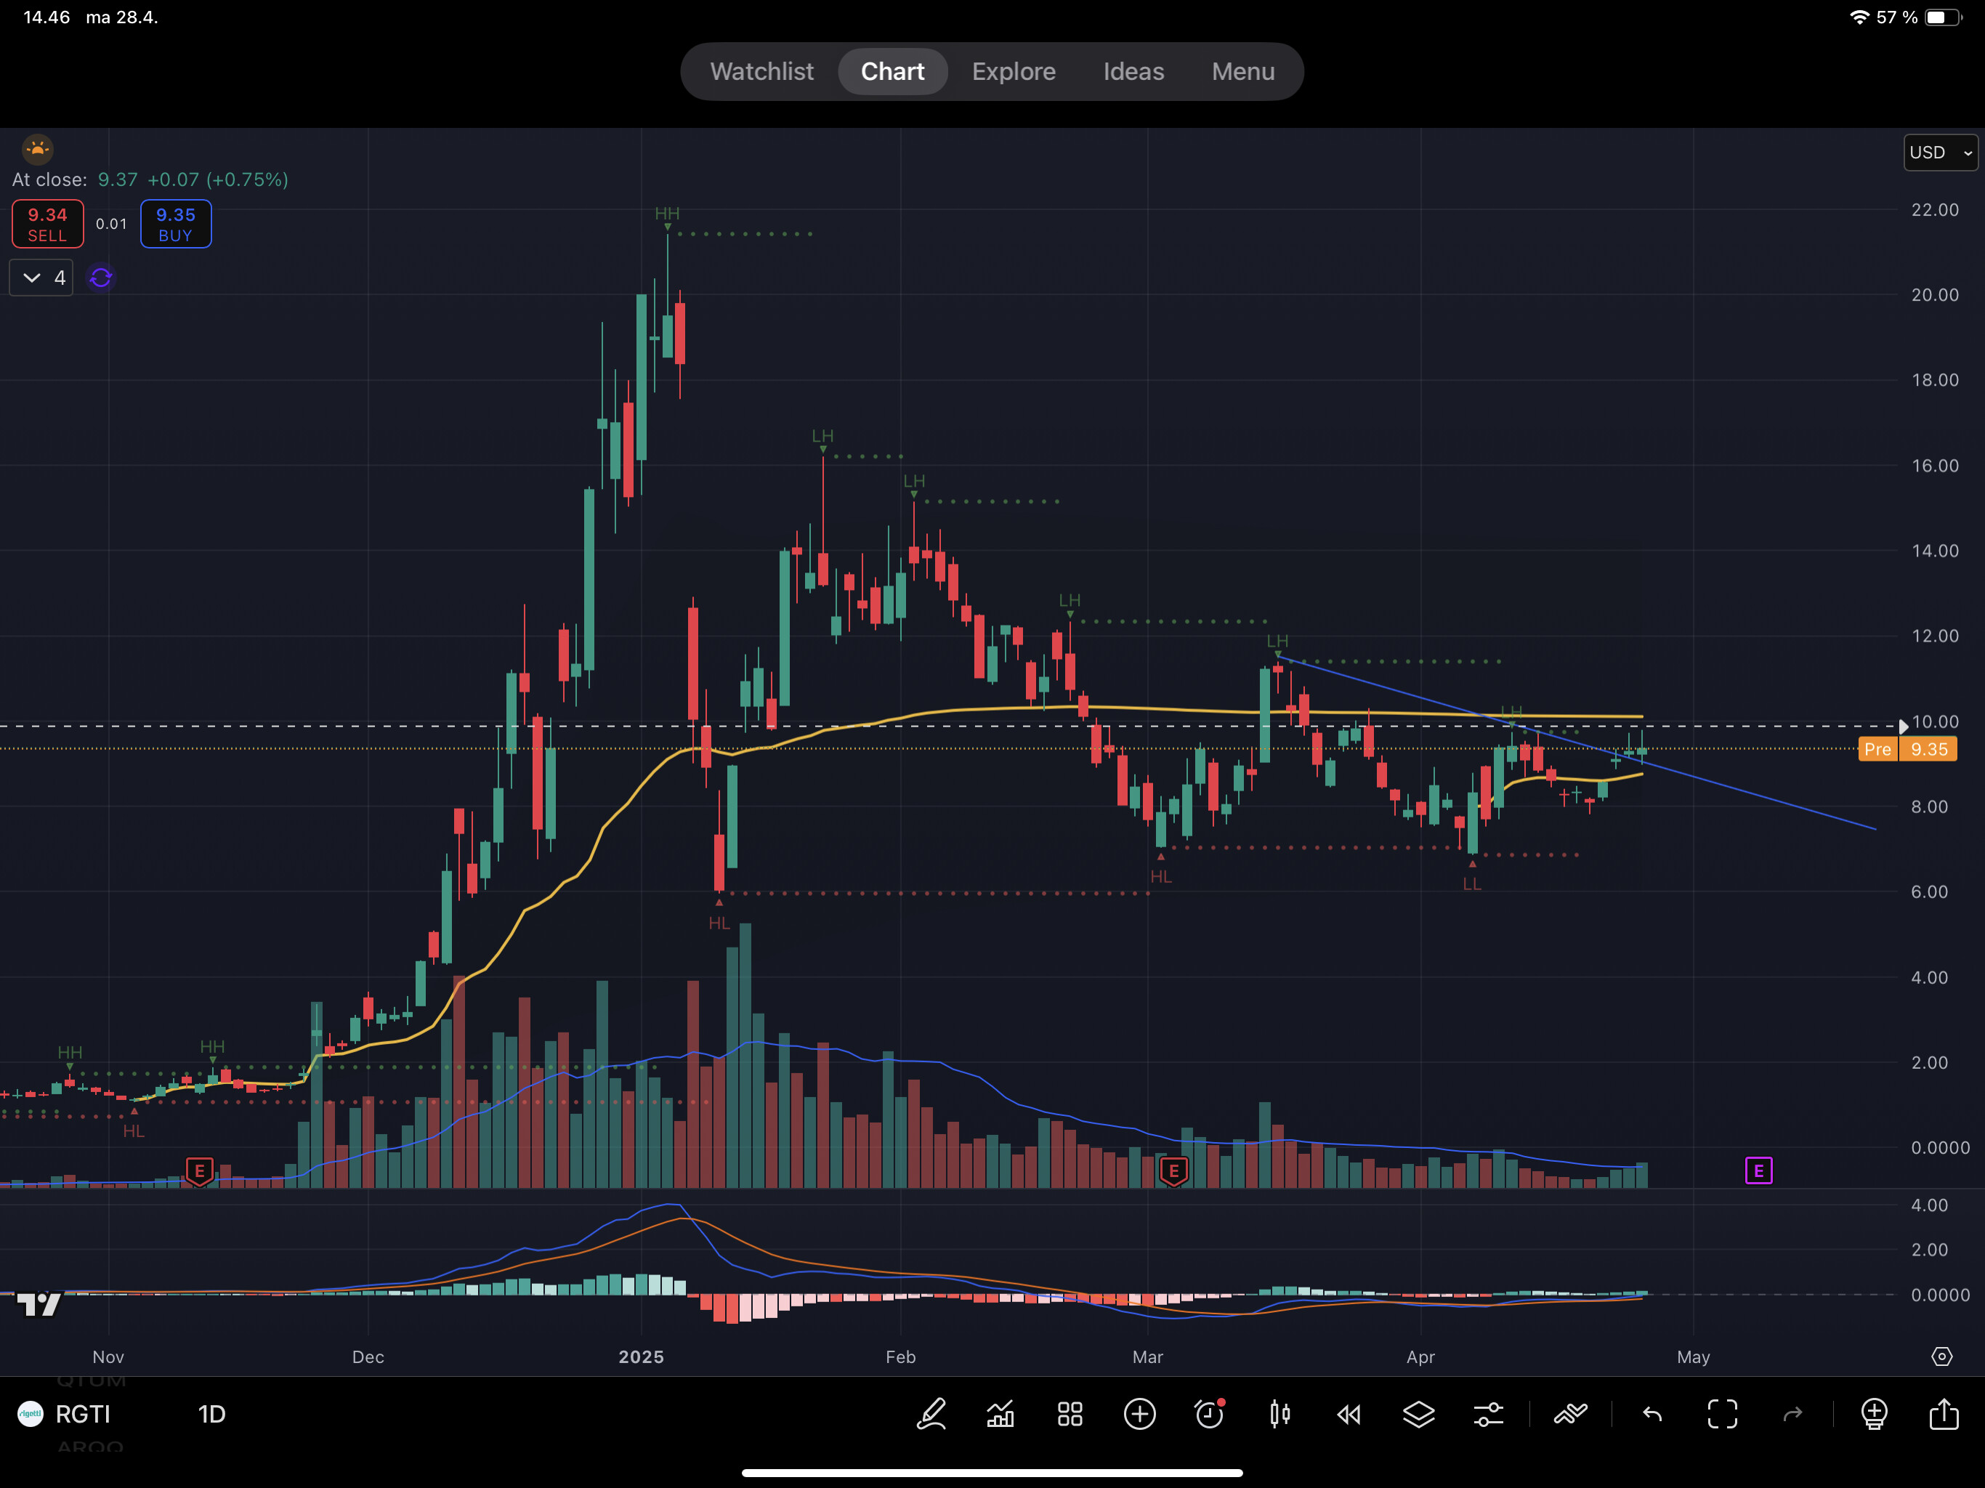Toggle the market session sun icon
The height and width of the screenshot is (1488, 1985).
coord(38,148)
